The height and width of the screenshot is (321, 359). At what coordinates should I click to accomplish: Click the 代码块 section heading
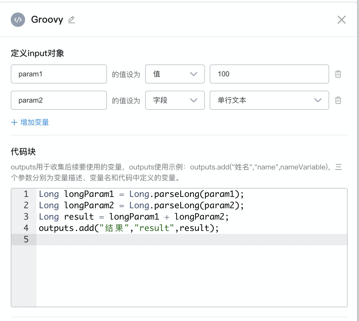pos(23,152)
